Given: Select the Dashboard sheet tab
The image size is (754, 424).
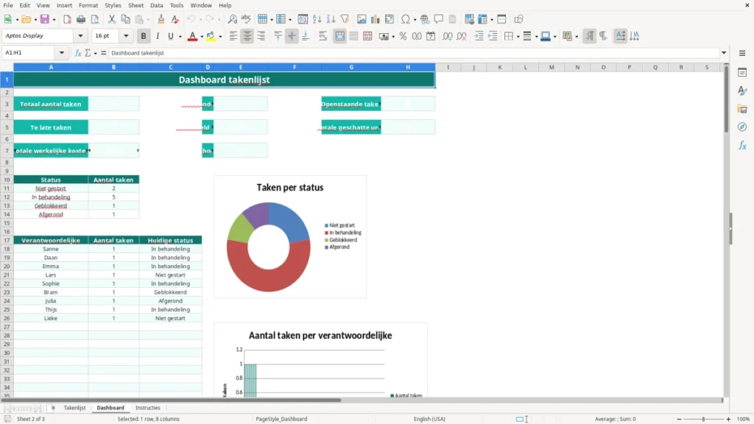Looking at the screenshot, I should pyautogui.click(x=110, y=408).
